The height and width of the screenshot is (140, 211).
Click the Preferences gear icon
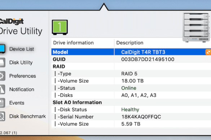pos(3,76)
